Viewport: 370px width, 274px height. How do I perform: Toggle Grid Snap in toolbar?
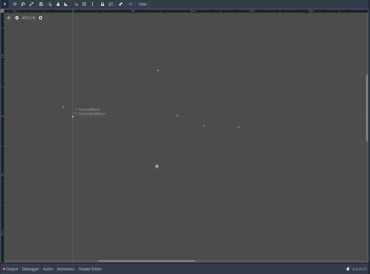[84, 4]
